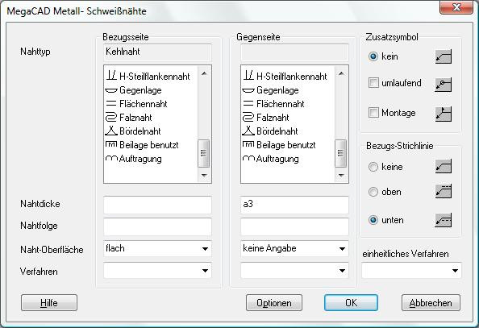Click the 'umlaufend' weld symbol icon
The width and height of the screenshot is (479, 328).
pyautogui.click(x=444, y=85)
